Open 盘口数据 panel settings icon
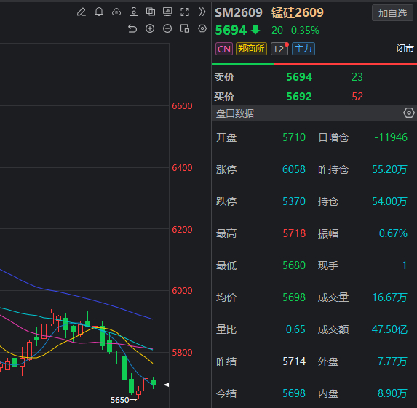 click(409, 113)
